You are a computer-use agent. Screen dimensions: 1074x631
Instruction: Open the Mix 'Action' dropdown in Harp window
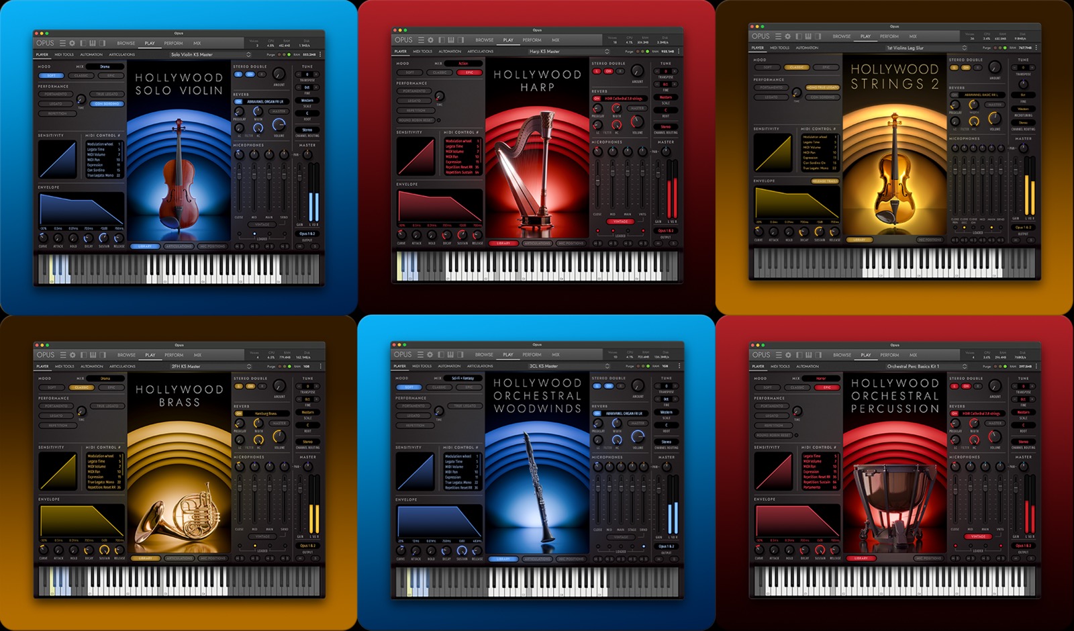464,63
